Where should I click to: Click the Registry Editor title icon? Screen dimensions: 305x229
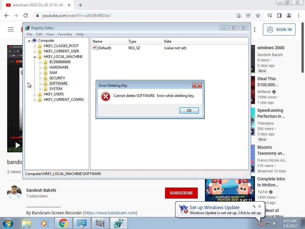(x=28, y=28)
